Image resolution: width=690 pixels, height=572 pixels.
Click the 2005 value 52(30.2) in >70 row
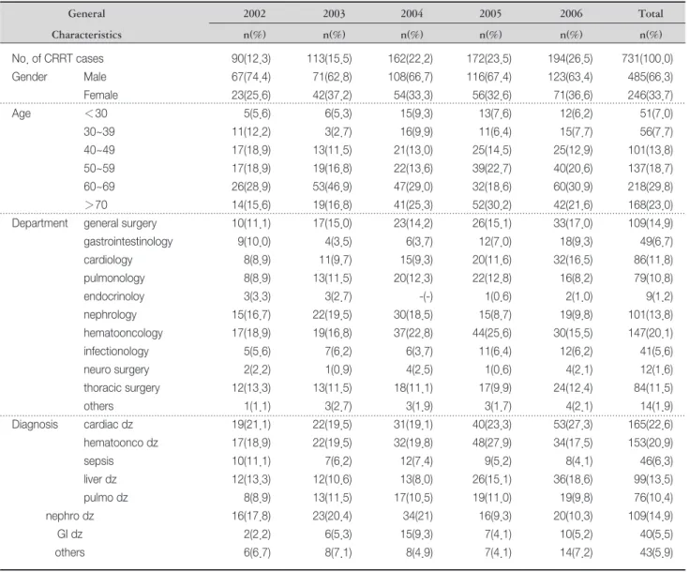[491, 205]
